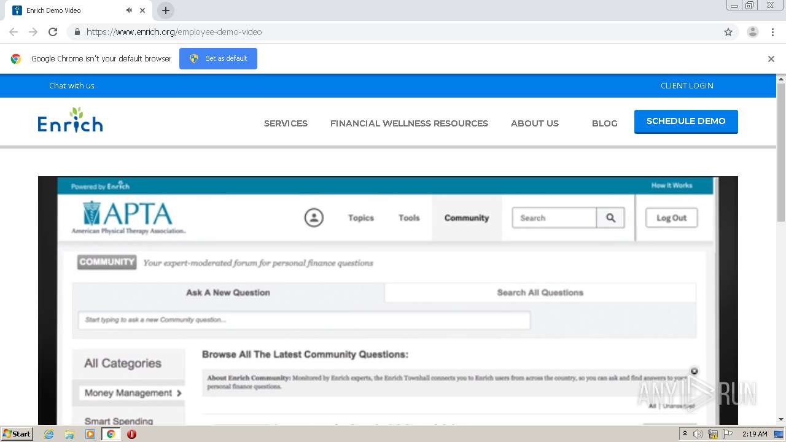The height and width of the screenshot is (442, 786).
Task: Select Ask A New Question tab
Action: tap(228, 292)
